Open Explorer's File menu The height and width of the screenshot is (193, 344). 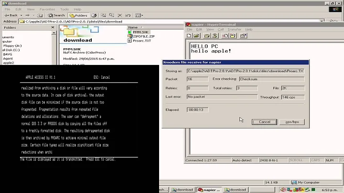coord(8,9)
